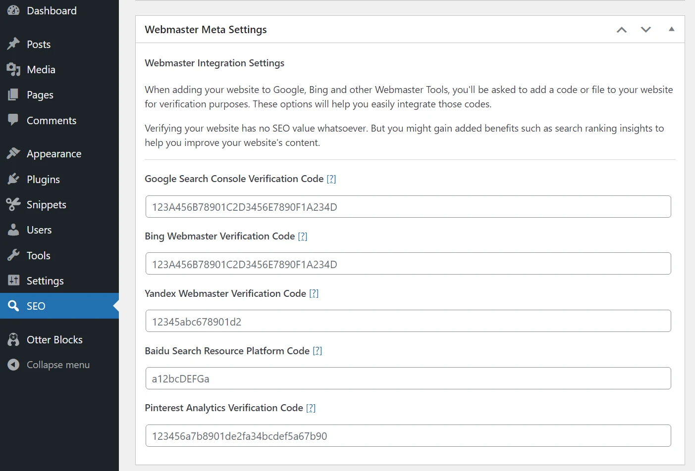Click the Appearance paintbrush icon
This screenshot has width=695, height=471.
point(13,153)
